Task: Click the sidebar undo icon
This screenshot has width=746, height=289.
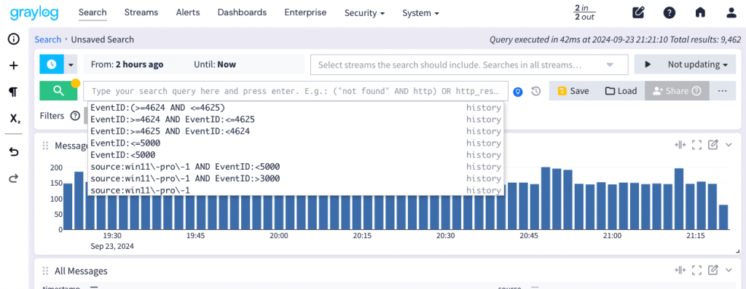Action: tap(14, 151)
